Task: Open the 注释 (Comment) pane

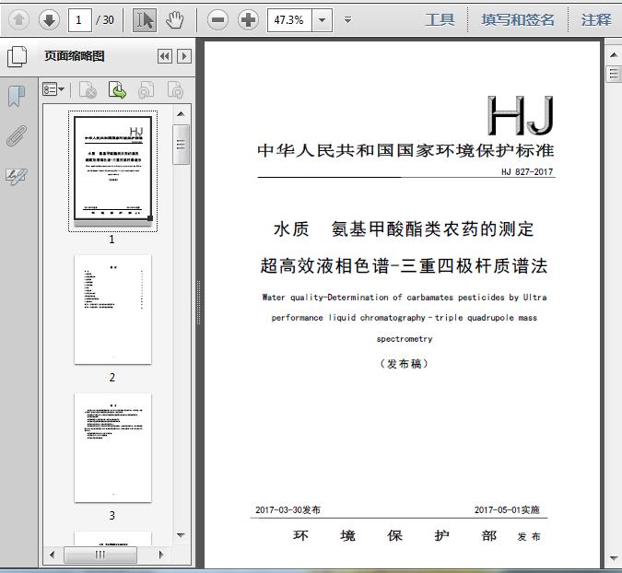Action: pyautogui.click(x=596, y=19)
